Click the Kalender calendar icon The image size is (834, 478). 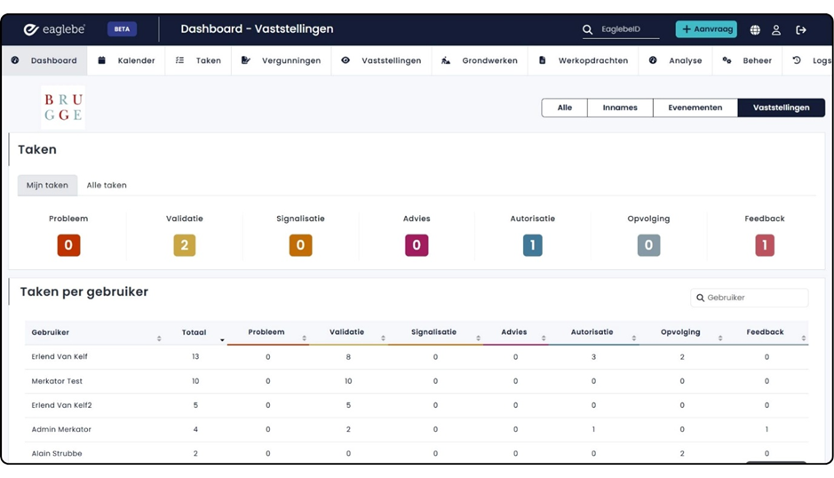tap(101, 60)
